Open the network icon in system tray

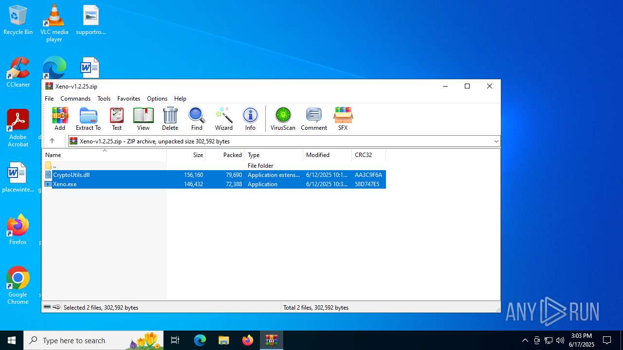pyautogui.click(x=549, y=340)
